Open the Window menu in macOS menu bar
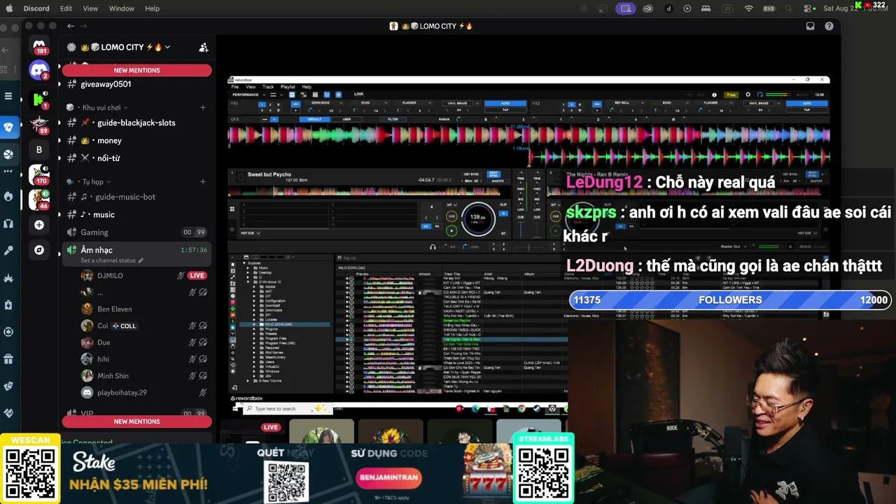 point(121,8)
